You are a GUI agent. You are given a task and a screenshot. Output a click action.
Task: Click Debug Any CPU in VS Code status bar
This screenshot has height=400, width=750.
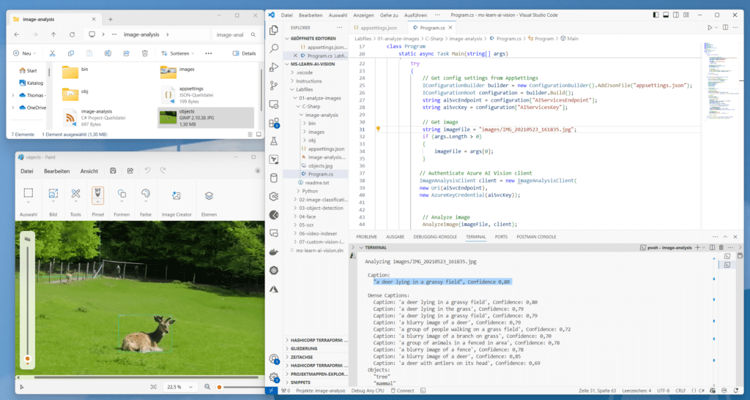[368, 390]
